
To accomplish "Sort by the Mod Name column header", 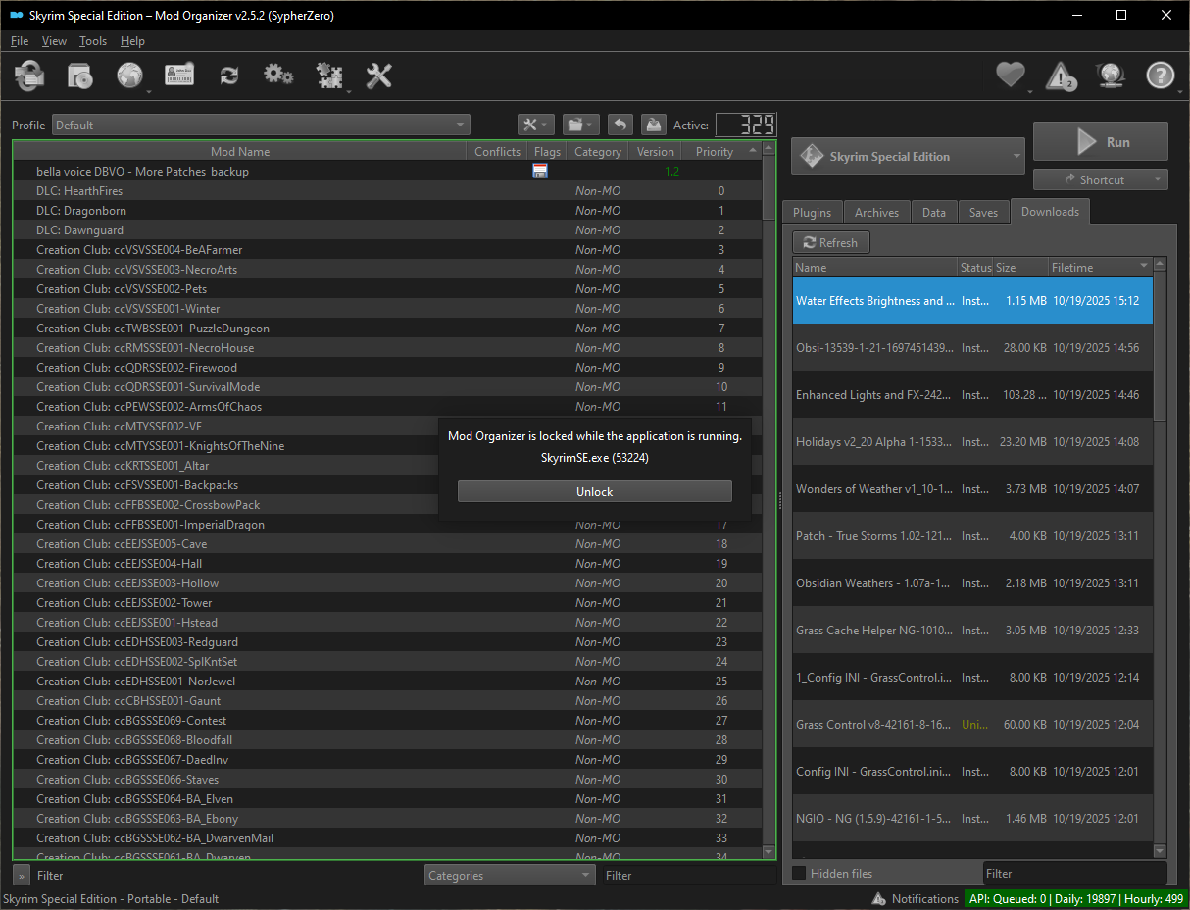I will (x=240, y=151).
